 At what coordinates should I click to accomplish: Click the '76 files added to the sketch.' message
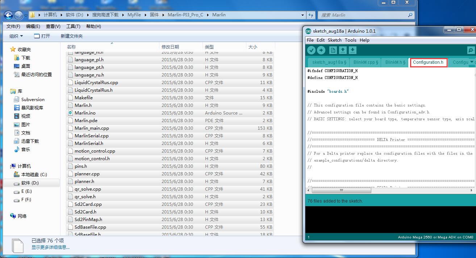click(x=335, y=201)
